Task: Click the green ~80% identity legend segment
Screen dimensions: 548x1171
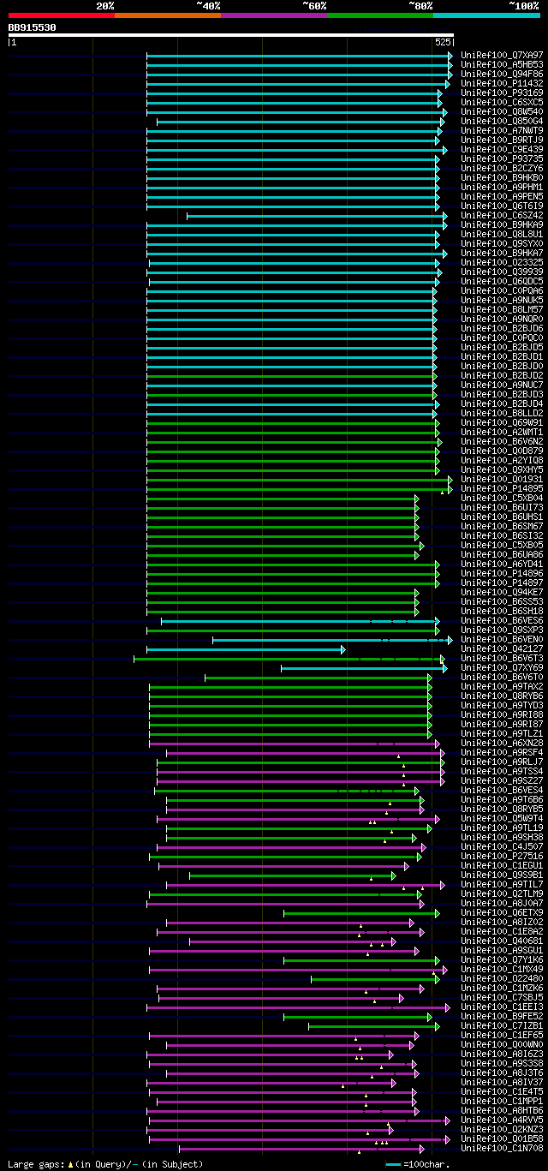Action: pos(379,15)
